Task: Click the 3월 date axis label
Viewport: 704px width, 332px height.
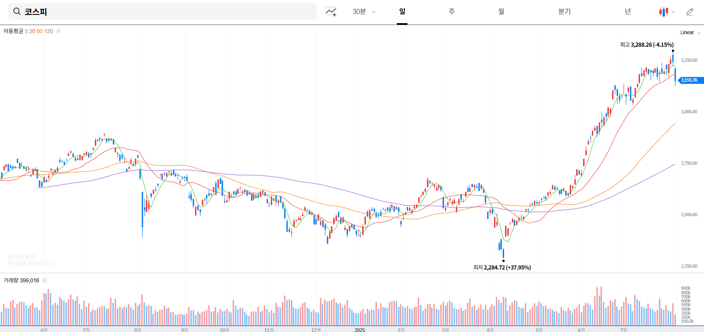Action: tap(445, 330)
